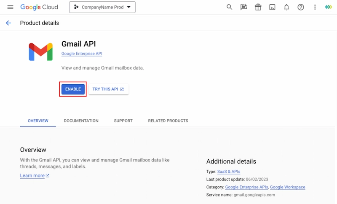This screenshot has height=204, width=337.
Task: Go back using the left arrow
Action: (x=8, y=23)
